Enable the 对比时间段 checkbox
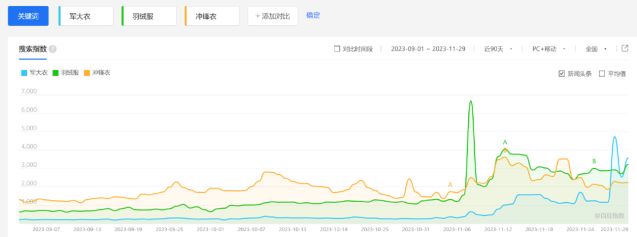 tap(337, 49)
